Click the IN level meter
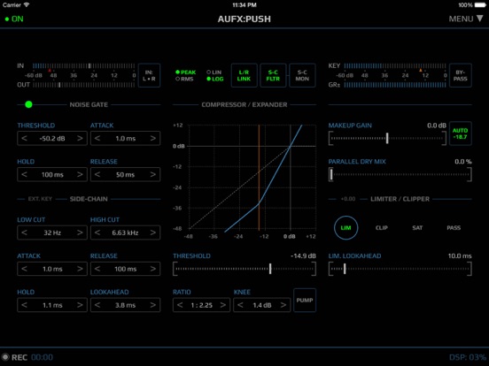The width and height of the screenshot is (489, 366). click(83, 66)
